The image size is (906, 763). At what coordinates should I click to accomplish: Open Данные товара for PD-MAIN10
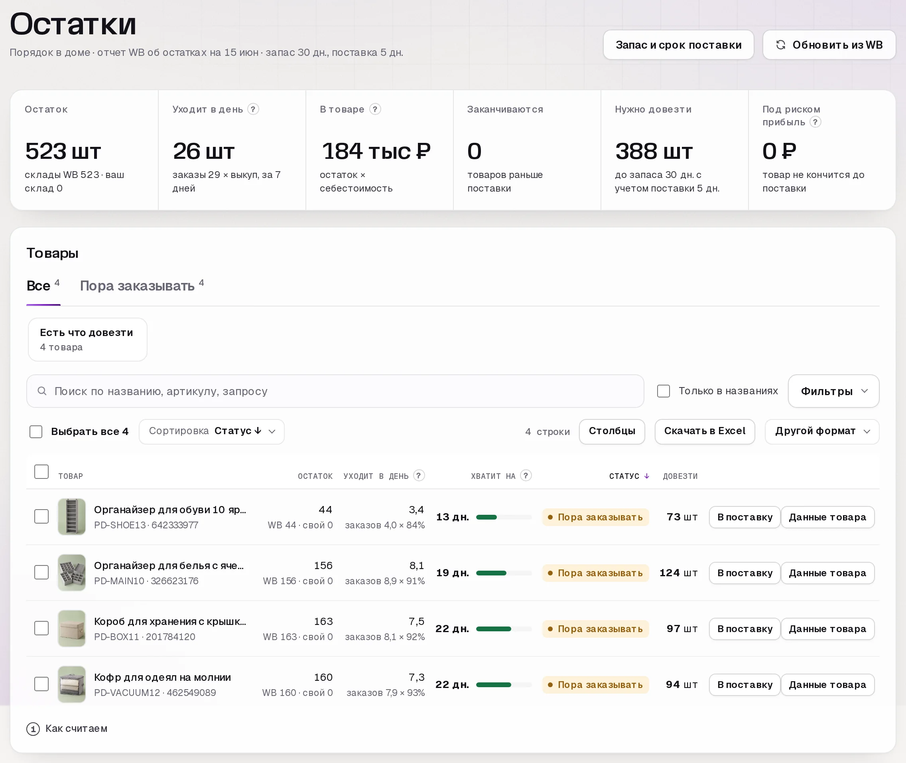(x=827, y=573)
